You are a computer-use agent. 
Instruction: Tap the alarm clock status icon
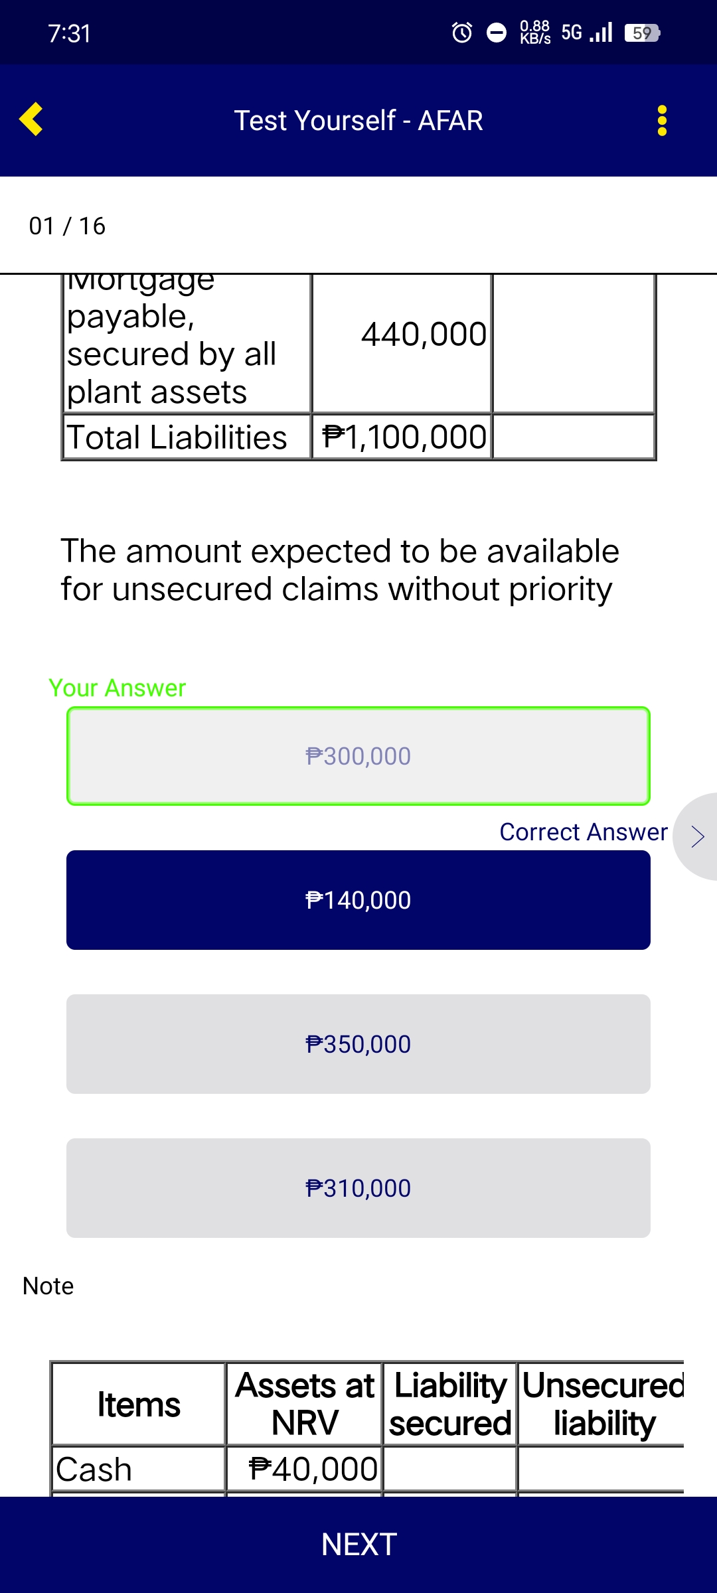(462, 33)
